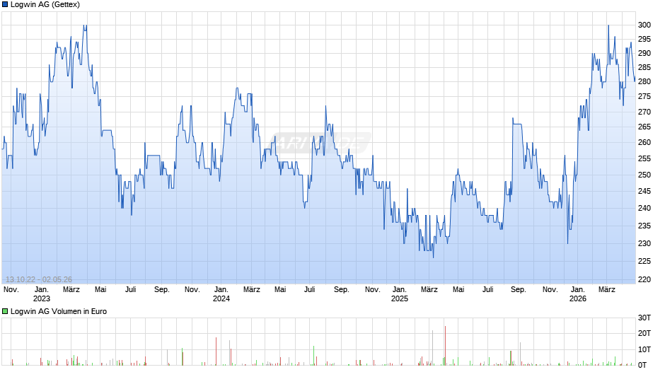Click the date range '13.10.22 - 02.05.26'
The image size is (665, 372).
39,280
